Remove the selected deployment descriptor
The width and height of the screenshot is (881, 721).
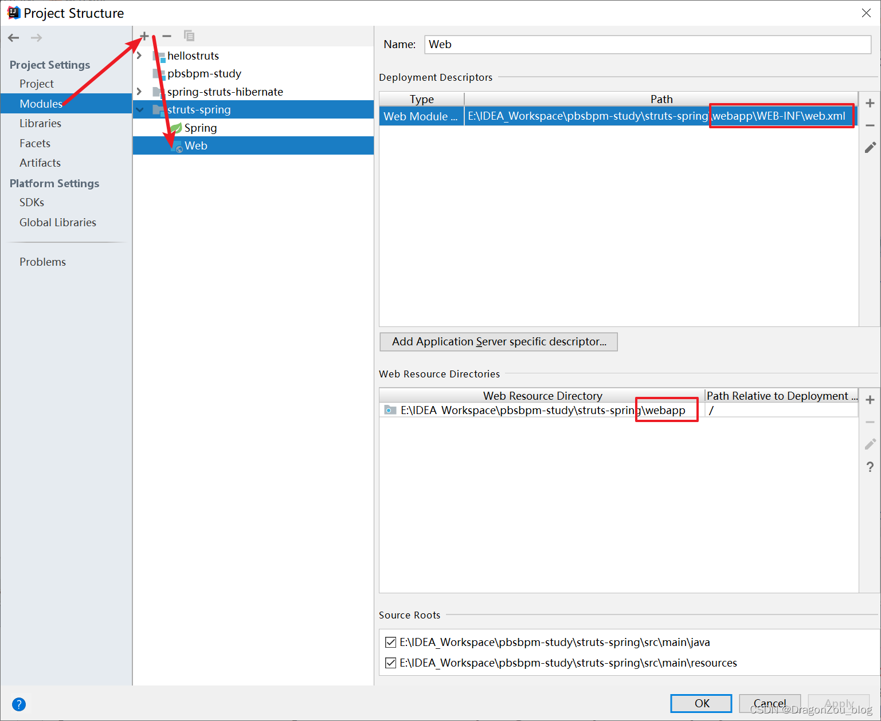870,125
